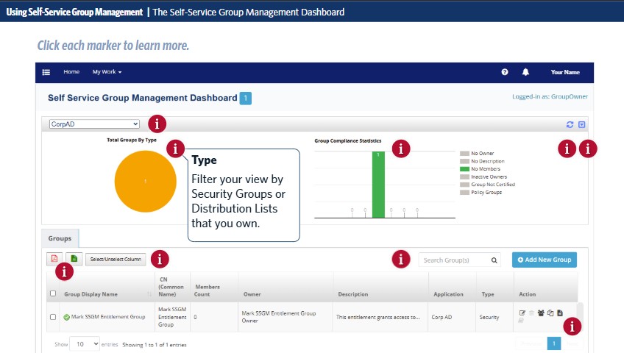This screenshot has height=353, width=624.
Task: Click the green No Members bar in chart
Action: tap(378, 185)
